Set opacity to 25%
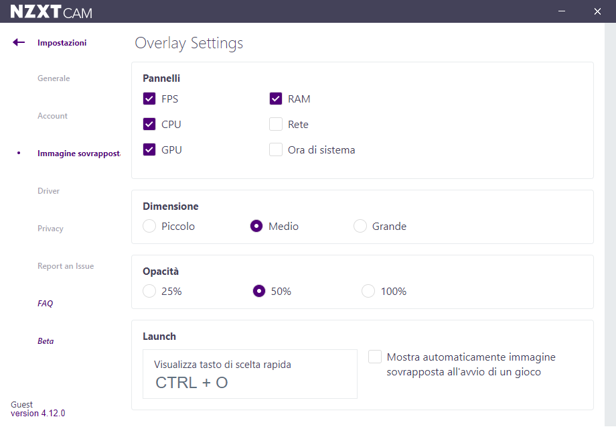The image size is (616, 429). point(149,292)
